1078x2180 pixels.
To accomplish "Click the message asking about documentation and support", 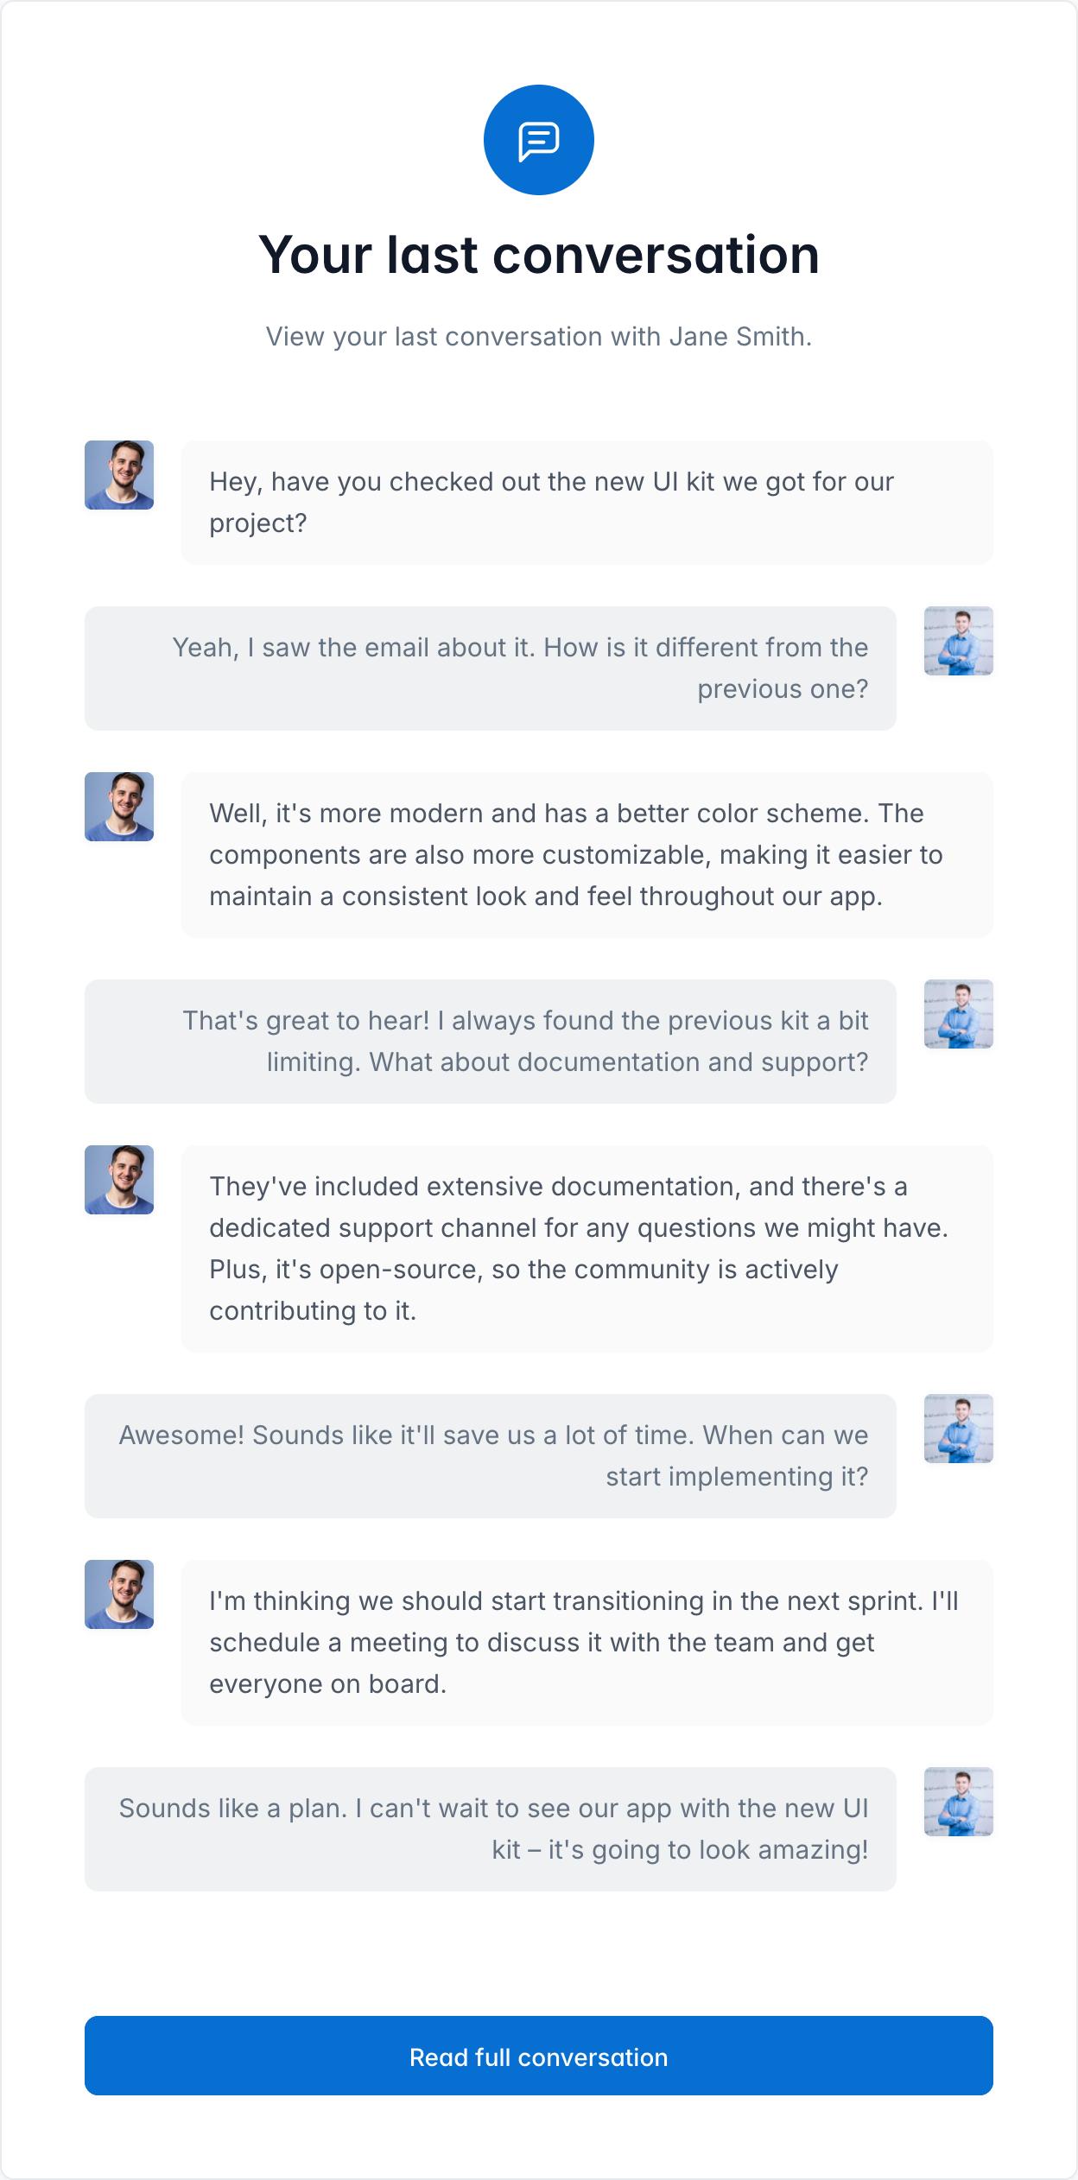I will point(490,1042).
